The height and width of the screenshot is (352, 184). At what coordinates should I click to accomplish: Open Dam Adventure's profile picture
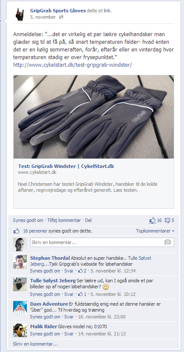20,308
